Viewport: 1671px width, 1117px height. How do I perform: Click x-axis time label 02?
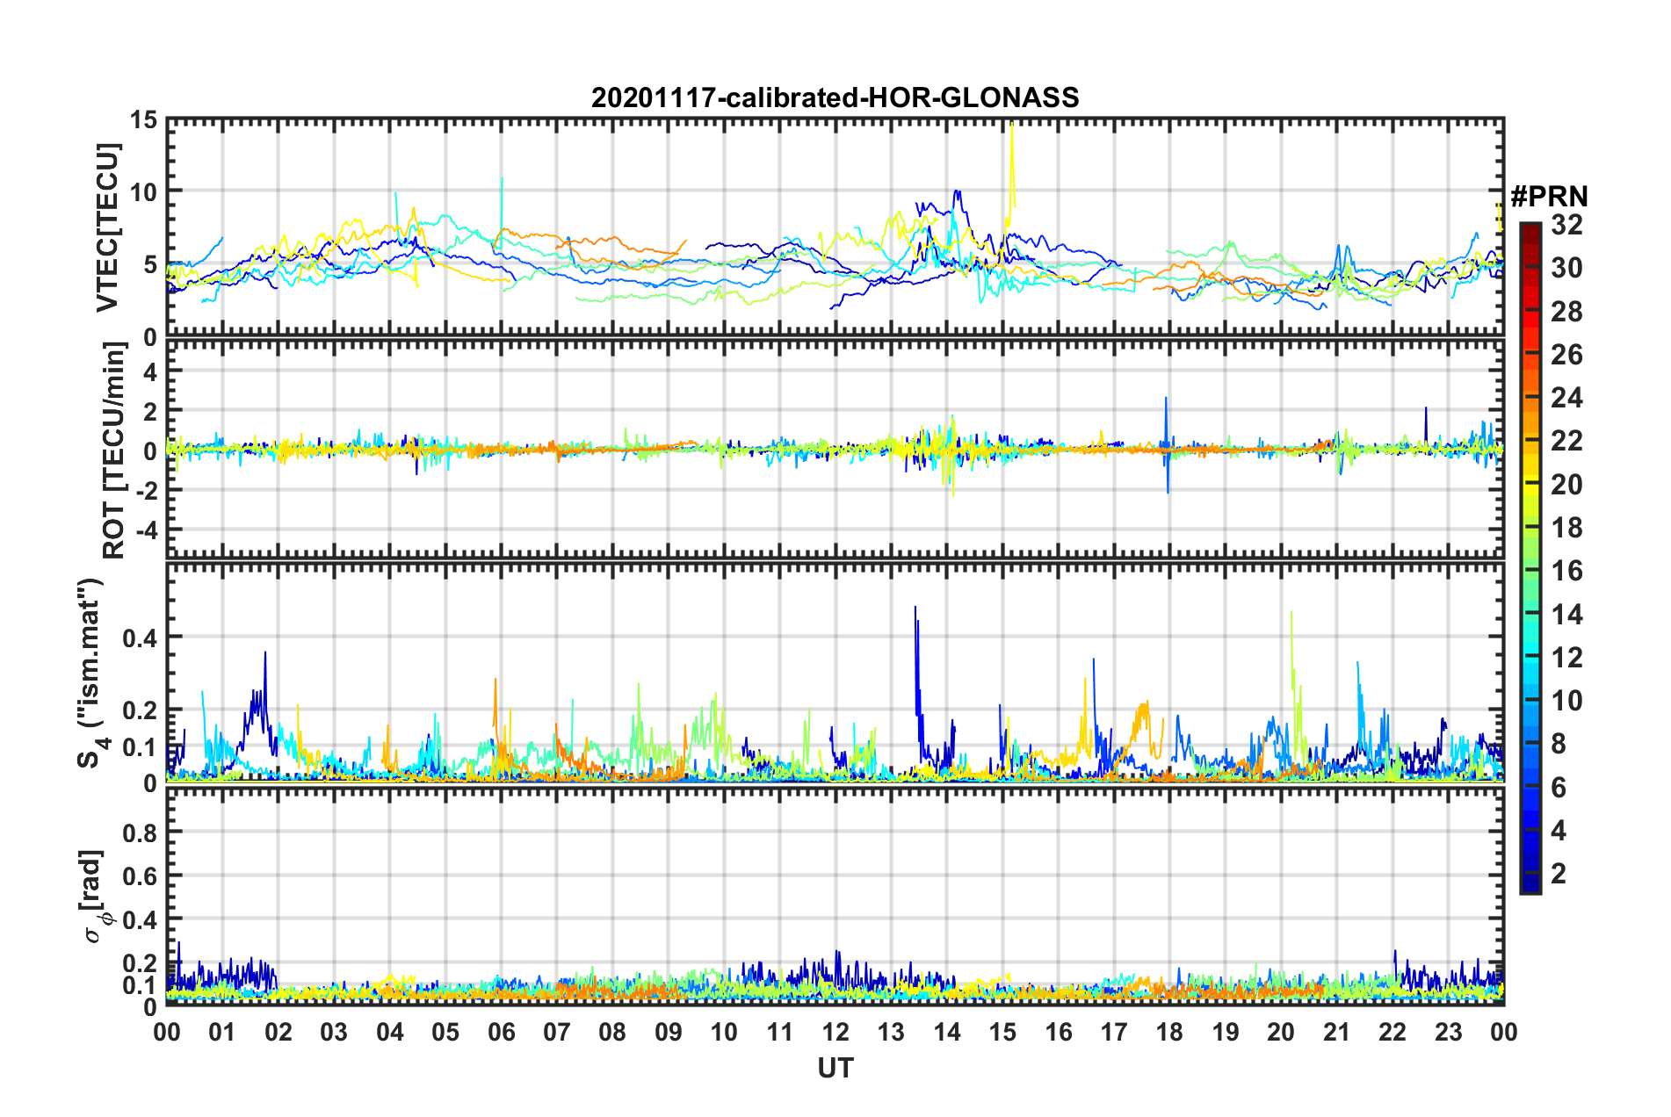click(x=278, y=1033)
